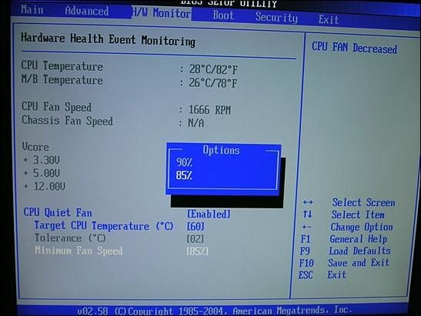Go to the Boot tab
421x316 pixels.
point(223,15)
